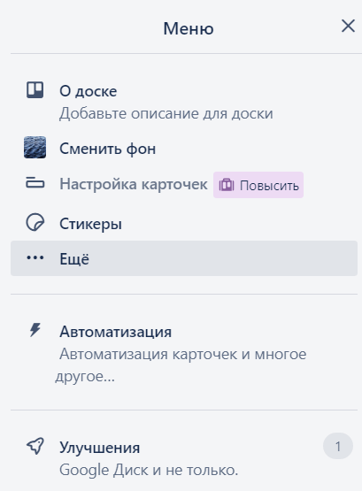Expand the Ещё menu section
Viewport: 362px width, 491px height.
184,258
